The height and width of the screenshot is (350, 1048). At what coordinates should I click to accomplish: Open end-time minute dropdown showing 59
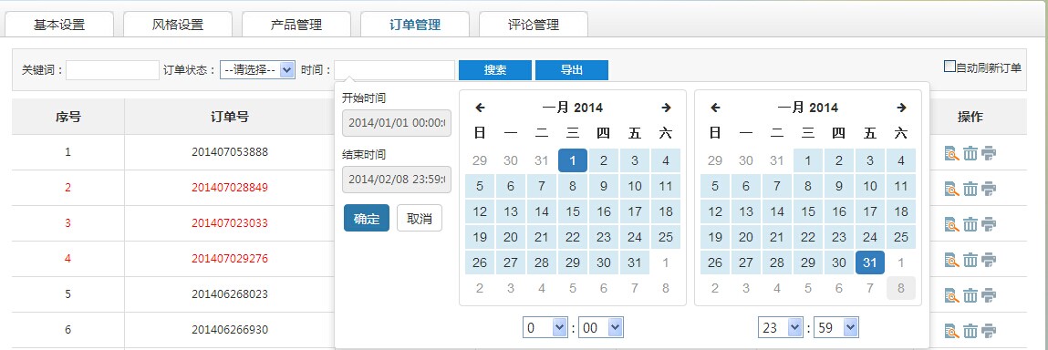click(x=836, y=327)
